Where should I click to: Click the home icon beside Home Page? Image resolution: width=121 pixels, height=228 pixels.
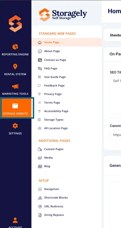click(x=40, y=43)
